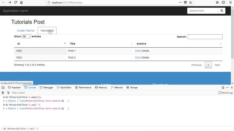Focus the table Search input box
Image resolution: width=234 pixels, height=131 pixels.
(205, 37)
